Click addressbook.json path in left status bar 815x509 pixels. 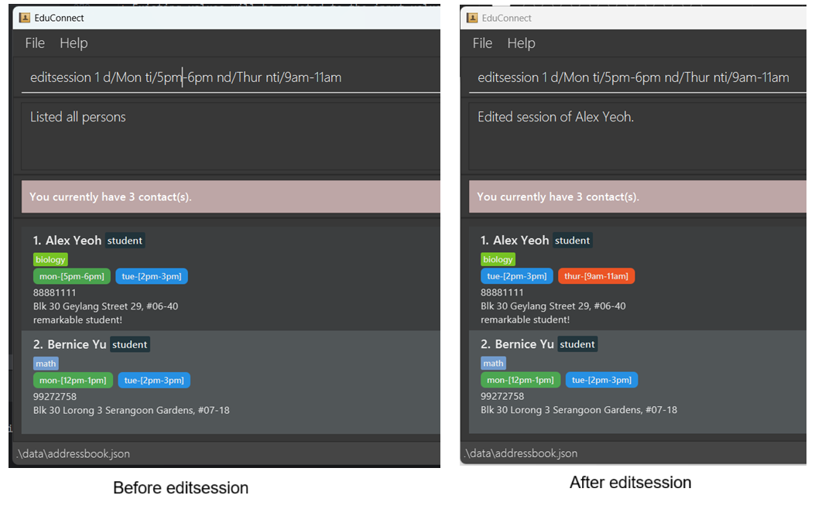(x=74, y=453)
